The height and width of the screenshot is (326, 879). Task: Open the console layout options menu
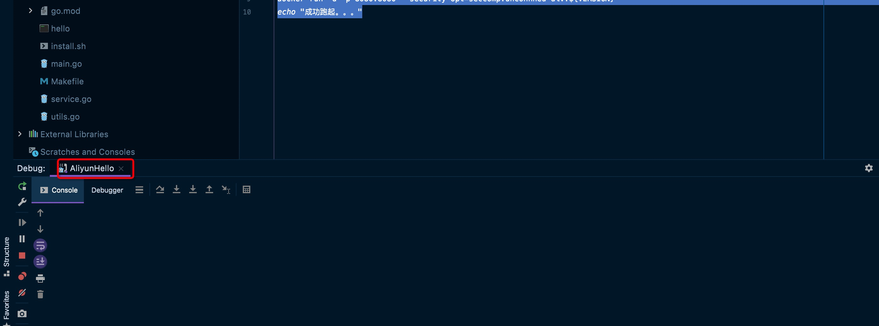click(x=139, y=190)
